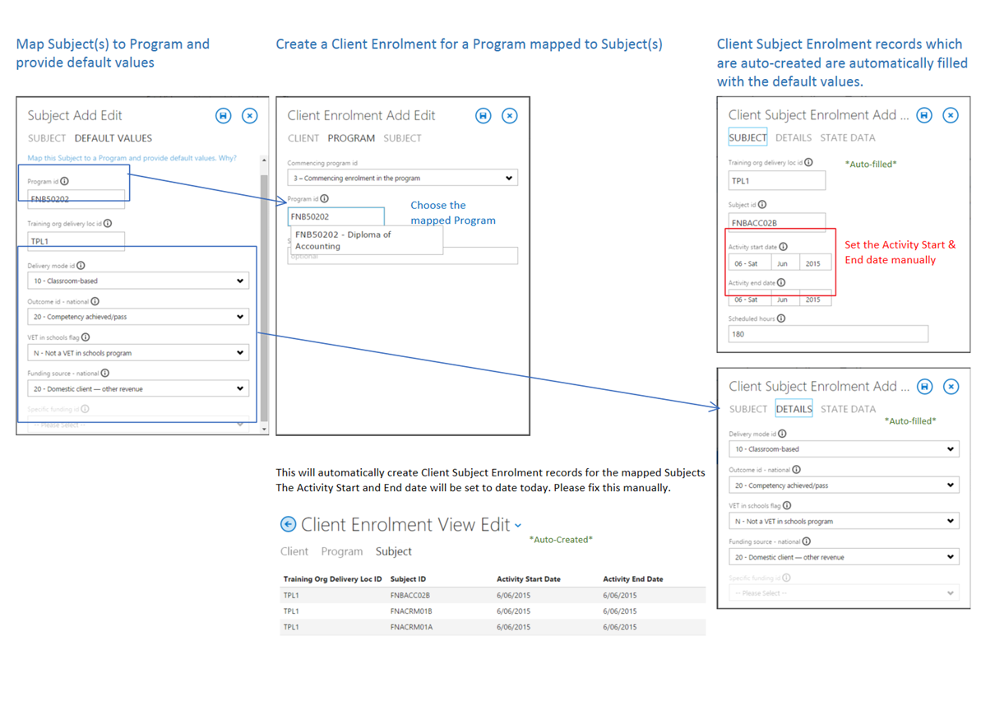Switch to DEFAULT VALUES tab
This screenshot has width=995, height=706.
[113, 138]
